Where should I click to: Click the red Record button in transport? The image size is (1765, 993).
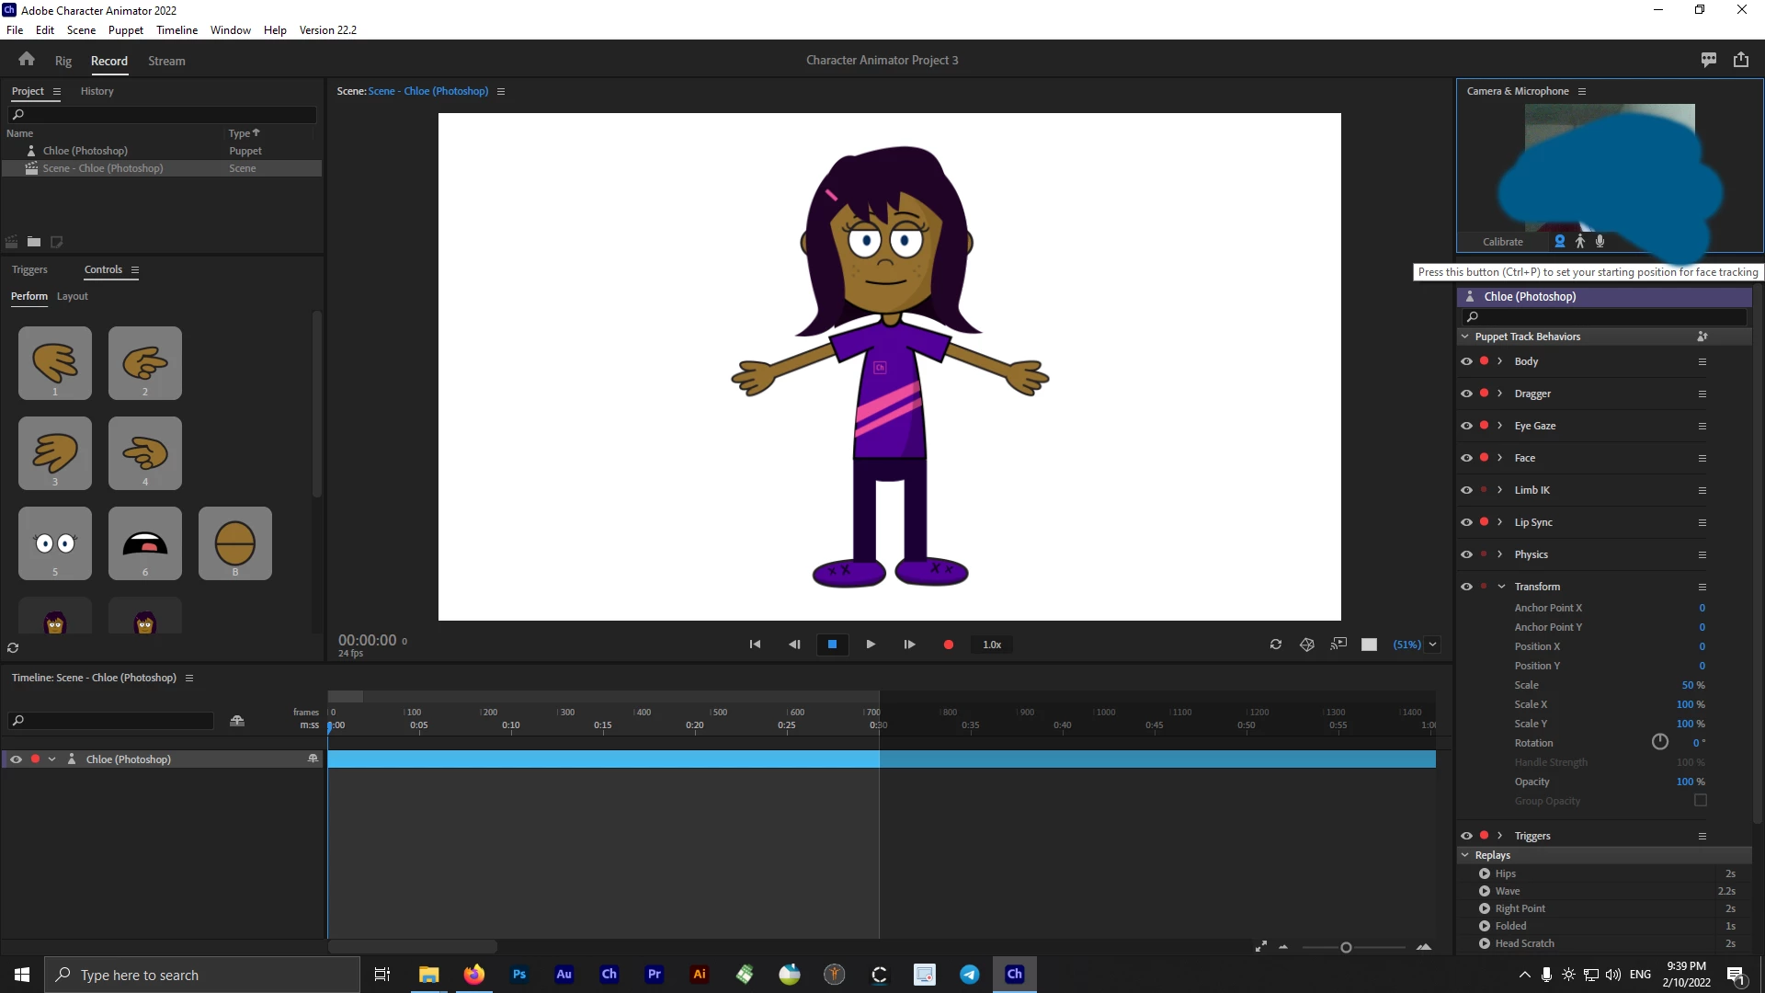click(x=948, y=645)
